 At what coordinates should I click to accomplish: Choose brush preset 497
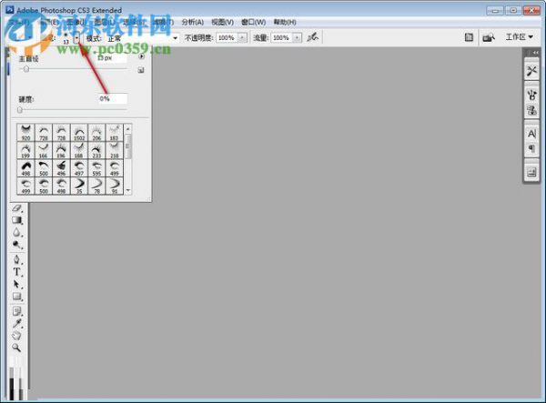point(79,168)
